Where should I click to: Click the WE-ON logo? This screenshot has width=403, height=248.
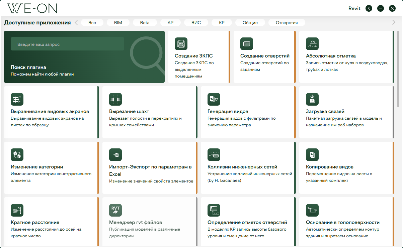(x=32, y=8)
